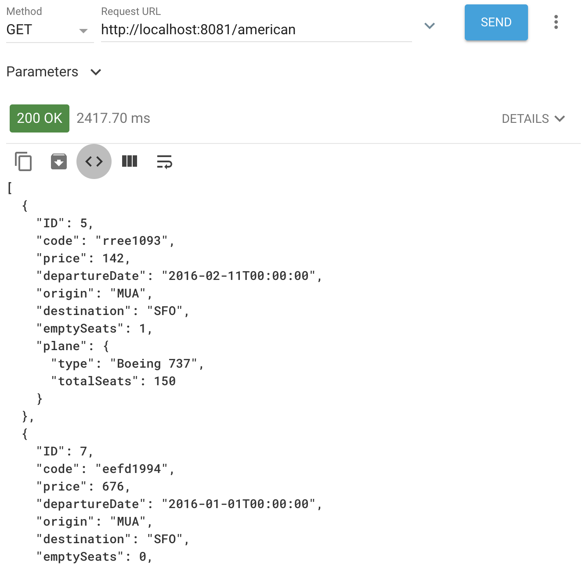Save response to file icon
Viewport: 586px width, 566px height.
tap(59, 161)
